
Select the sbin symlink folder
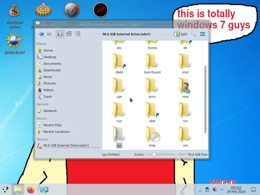[x=152, y=110]
